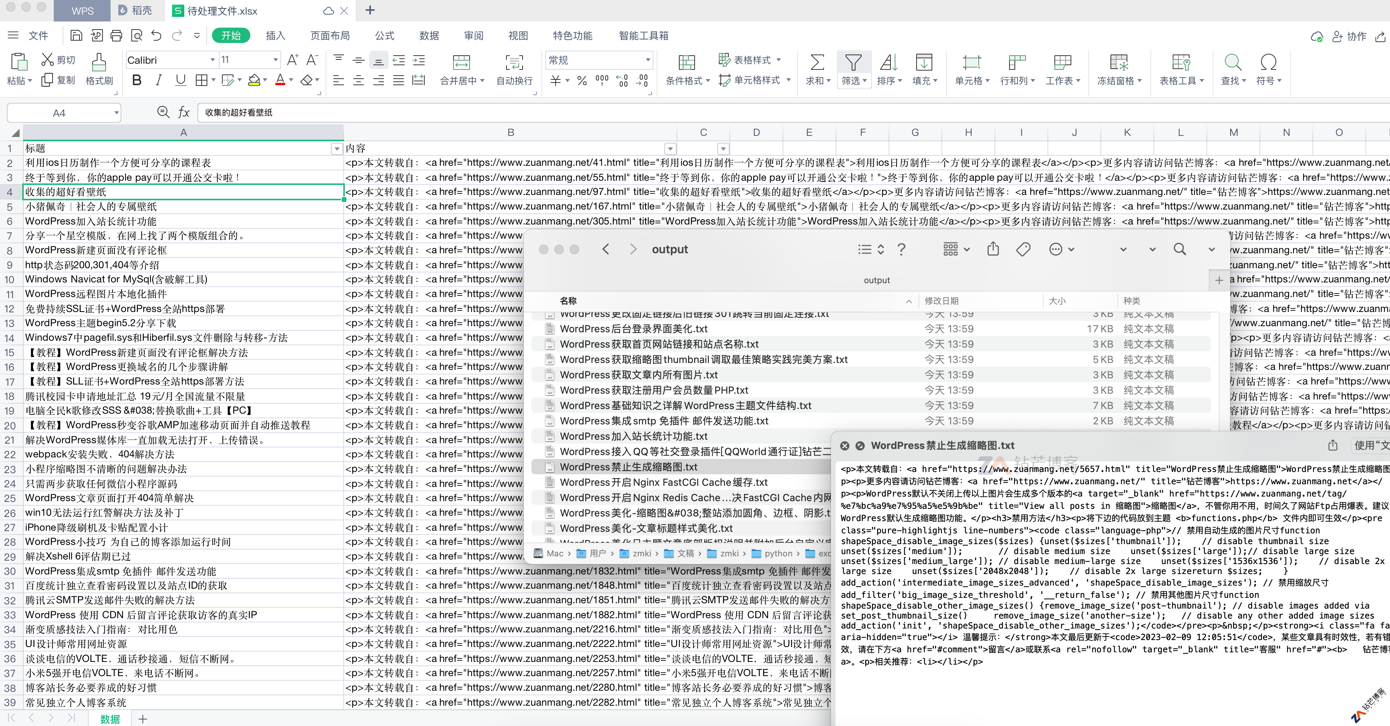The image size is (1390, 726).
Task: Click the 复制 copy button
Action: click(58, 80)
